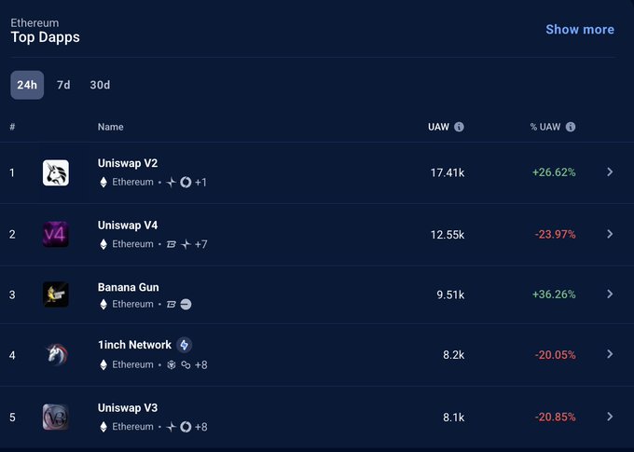Click the lightning badge beside 1inch Network

click(x=185, y=345)
